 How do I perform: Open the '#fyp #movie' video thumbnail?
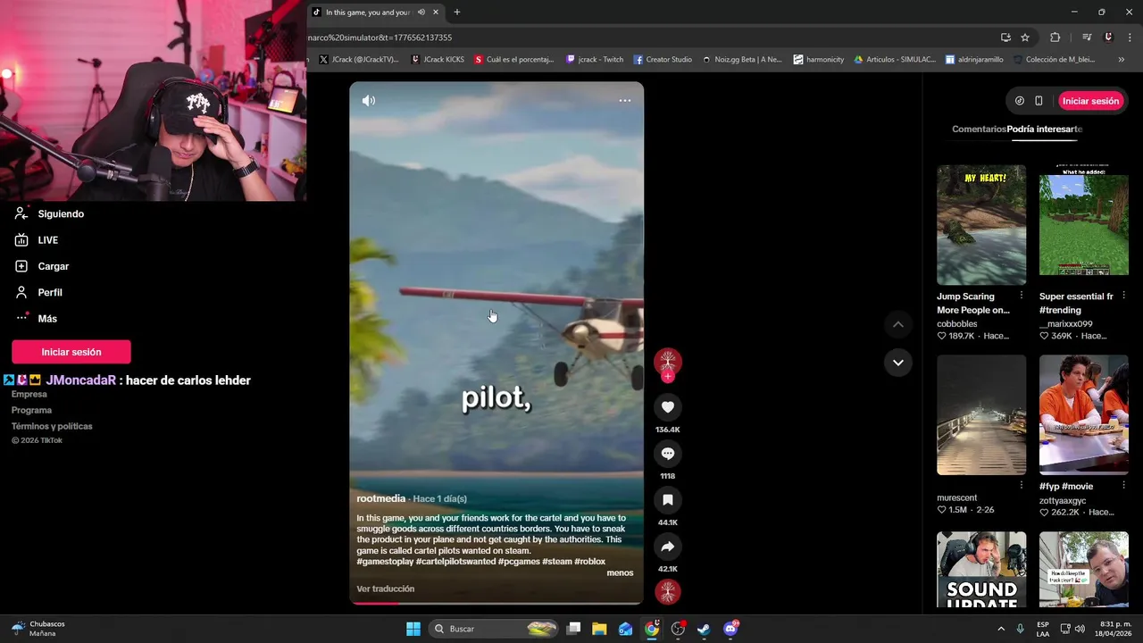1084,415
